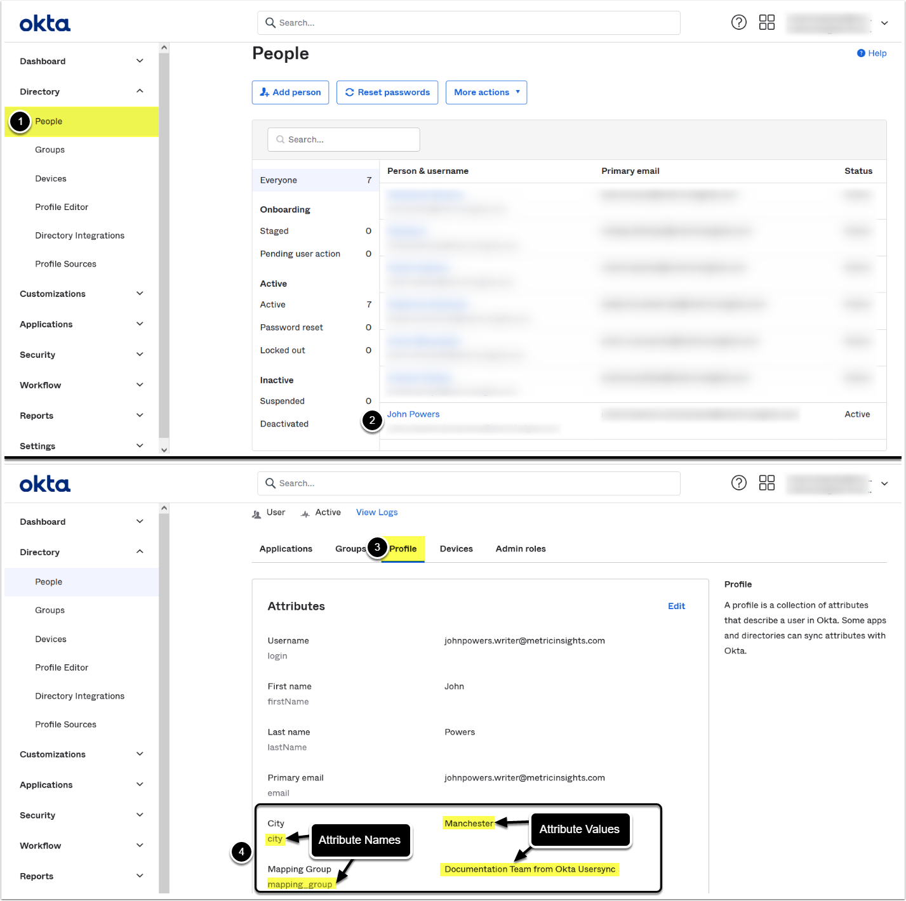Open the John Powers user link

click(x=413, y=414)
